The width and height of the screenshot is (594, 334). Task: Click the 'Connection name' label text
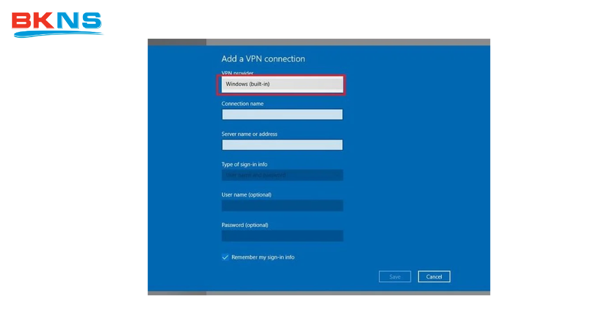242,104
